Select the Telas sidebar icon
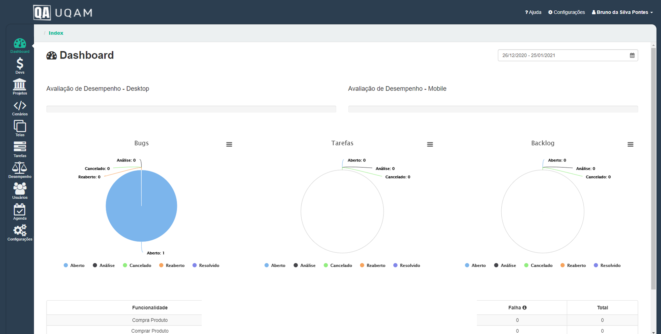The image size is (661, 334). point(20,128)
